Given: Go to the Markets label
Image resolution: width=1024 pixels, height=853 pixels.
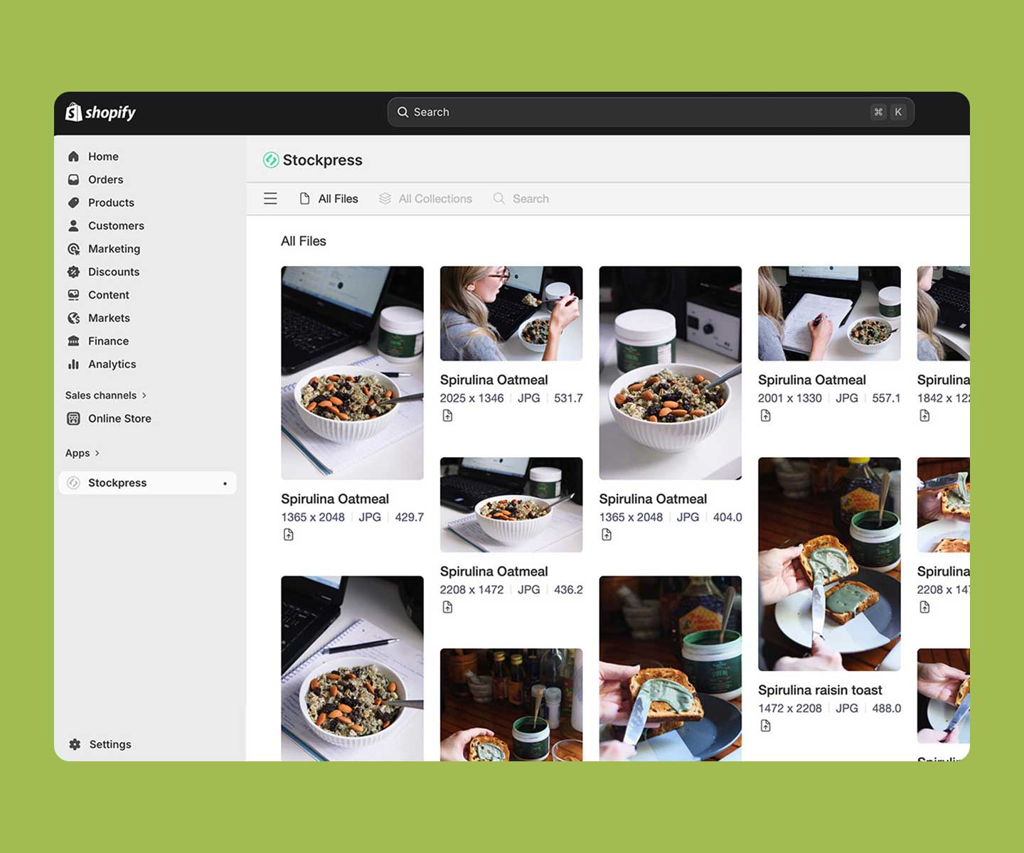Looking at the screenshot, I should (x=109, y=318).
